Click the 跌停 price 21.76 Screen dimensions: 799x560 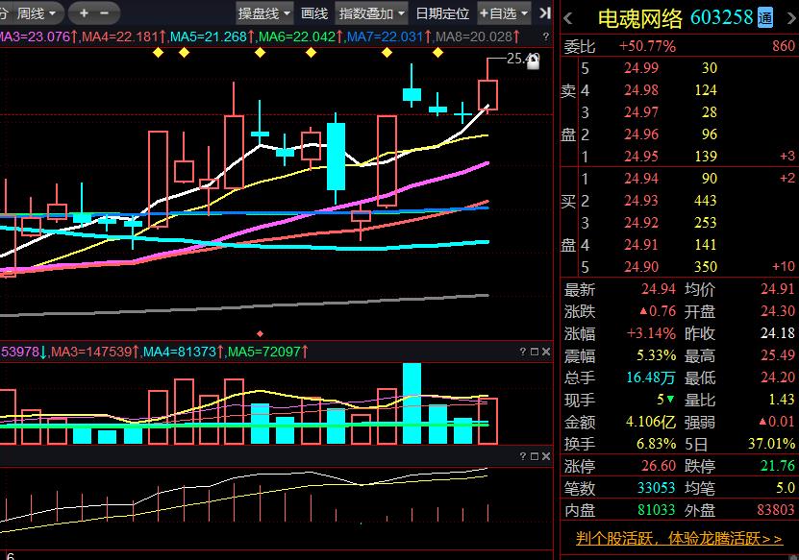pos(777,466)
